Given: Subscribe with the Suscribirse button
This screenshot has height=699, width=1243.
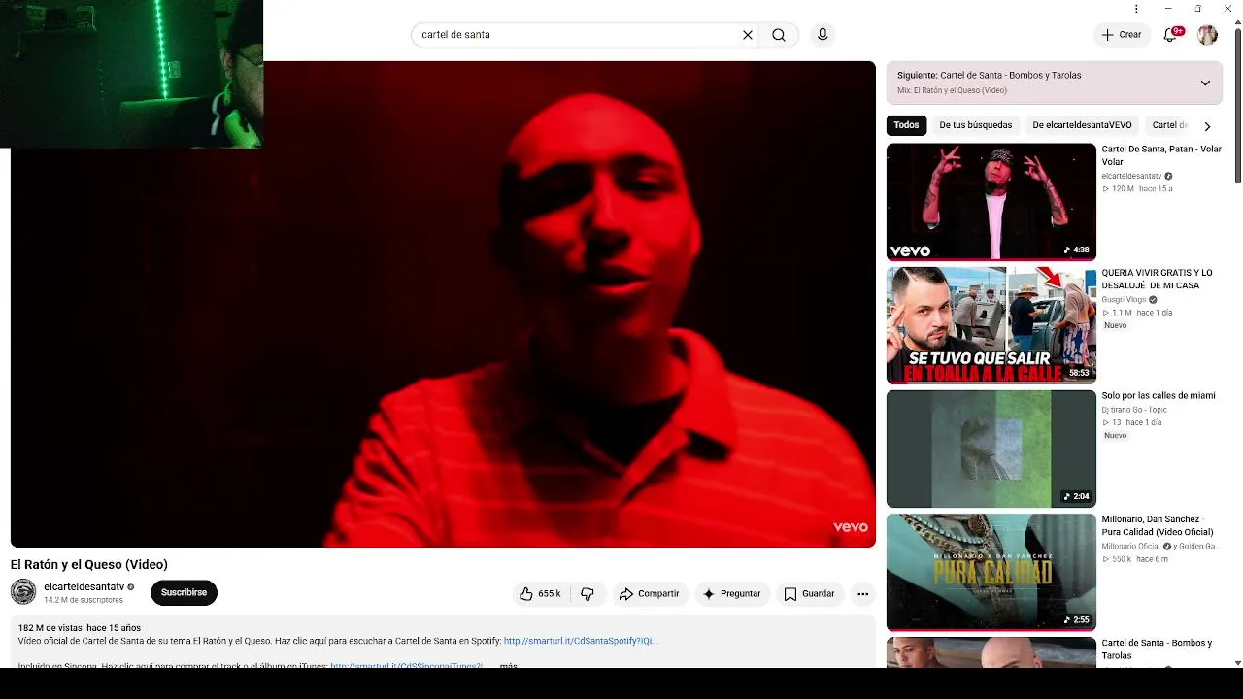Looking at the screenshot, I should point(184,593).
